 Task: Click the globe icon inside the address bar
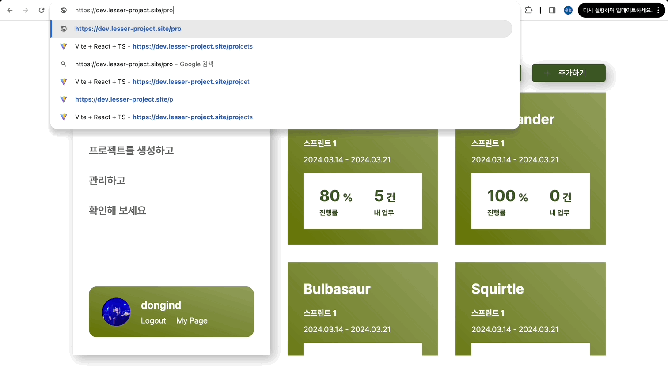tap(64, 10)
